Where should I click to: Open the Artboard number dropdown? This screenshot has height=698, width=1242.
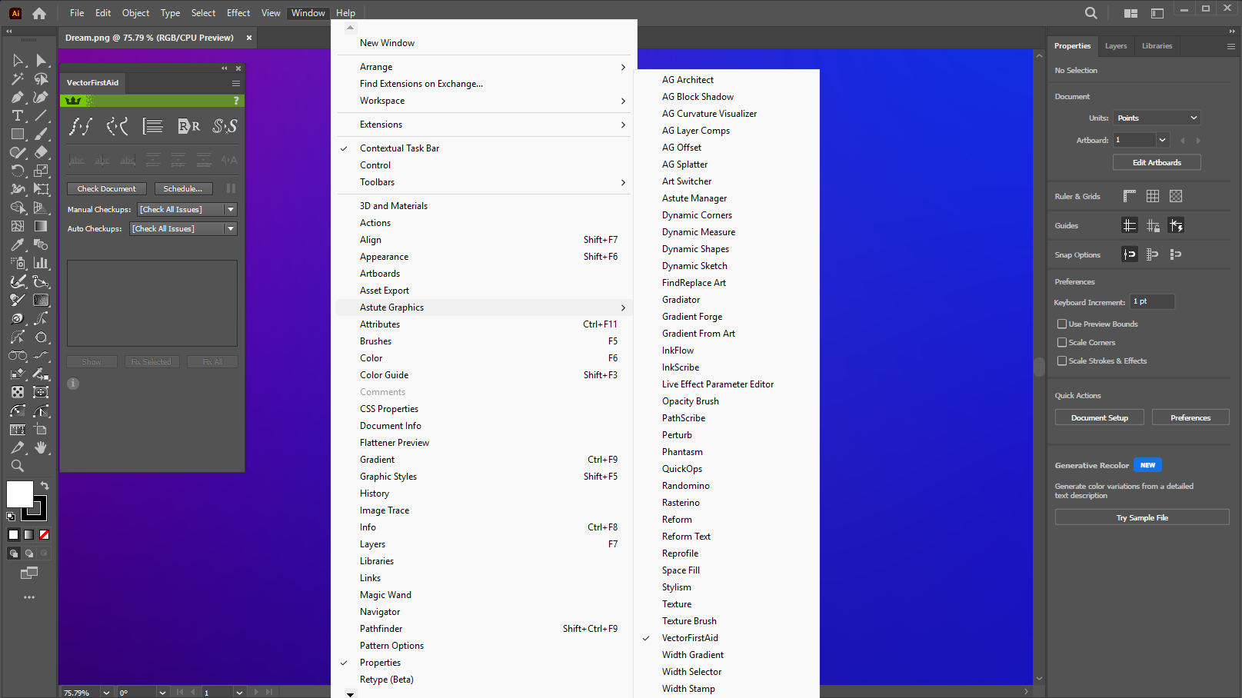point(1163,140)
